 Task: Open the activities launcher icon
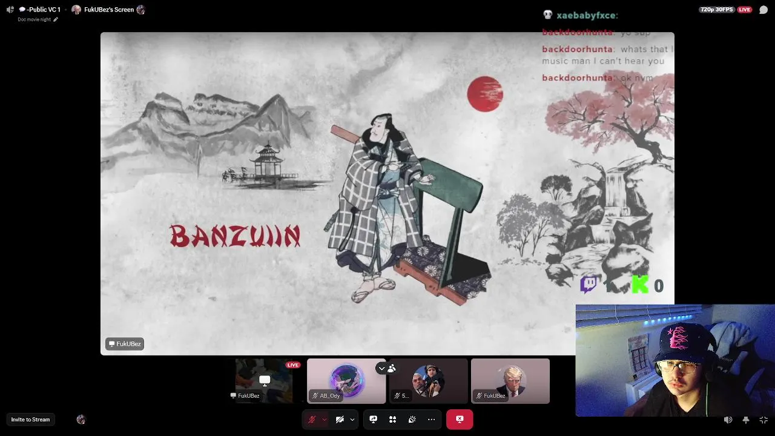click(393, 420)
